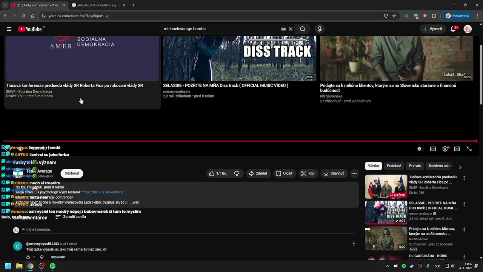Viewport: 483px width, 272px height.
Task: Open the Zoradiť podľa sort dropdown
Action: [x=71, y=217]
